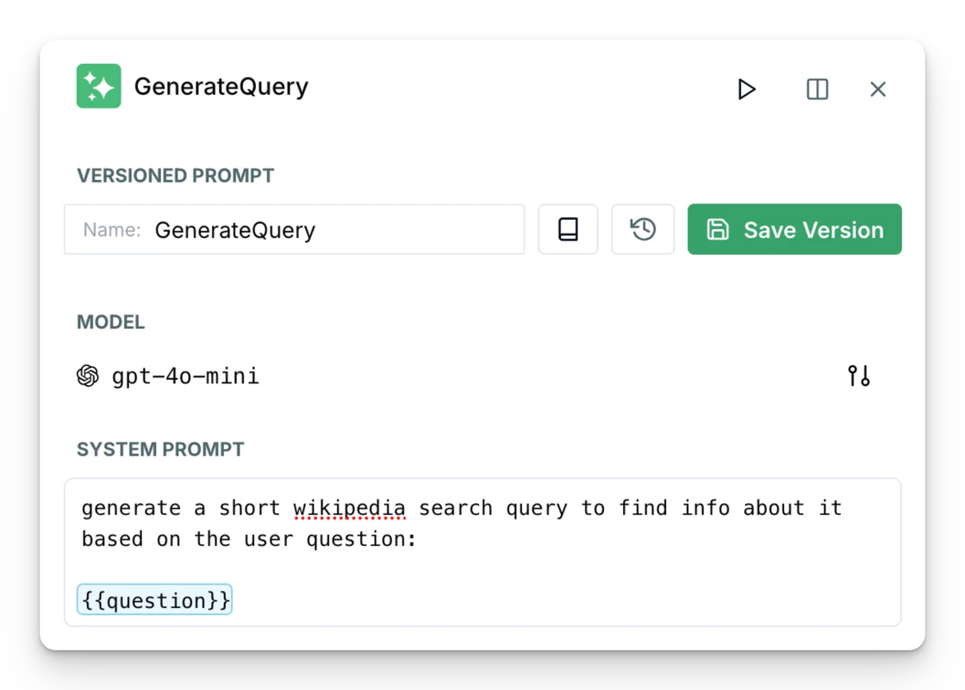
Task: Click inside the system prompt text area
Action: pyautogui.click(x=482, y=552)
